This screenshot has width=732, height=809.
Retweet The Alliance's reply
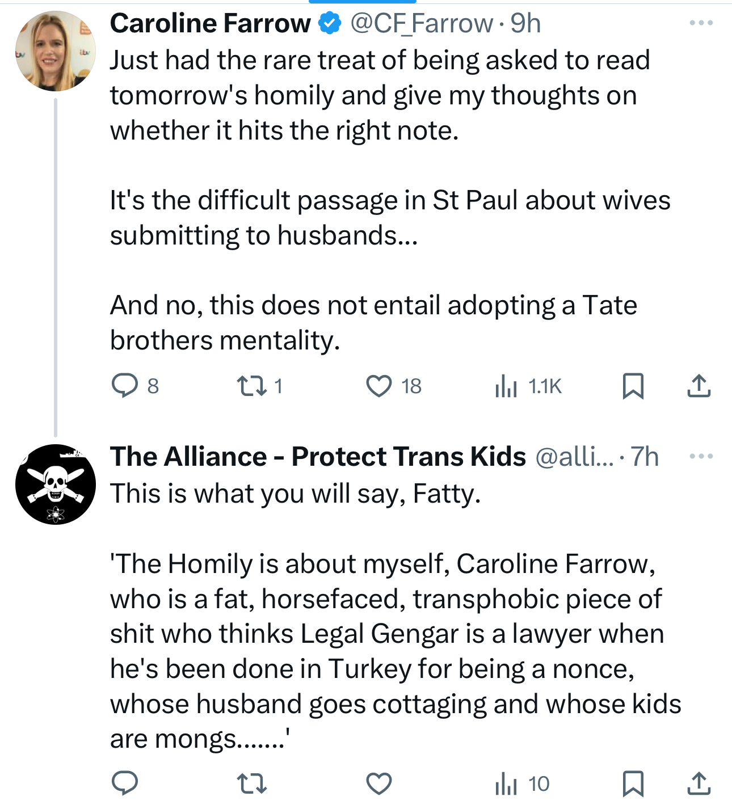click(x=251, y=783)
